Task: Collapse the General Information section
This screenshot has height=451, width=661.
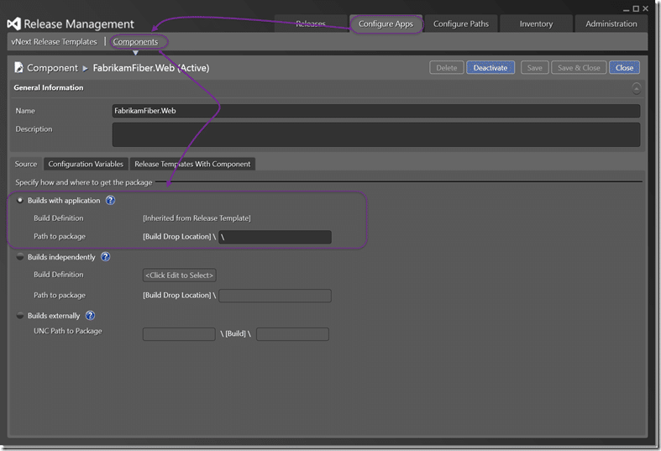Action: (x=636, y=88)
